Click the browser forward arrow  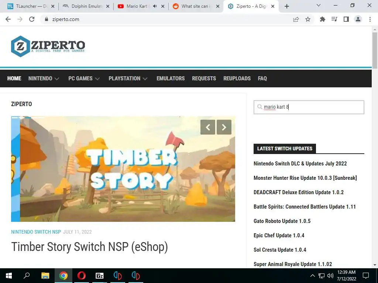click(20, 19)
